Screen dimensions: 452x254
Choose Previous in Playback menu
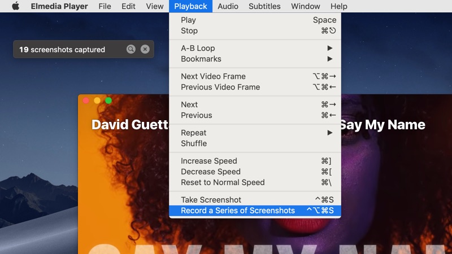coord(255,115)
